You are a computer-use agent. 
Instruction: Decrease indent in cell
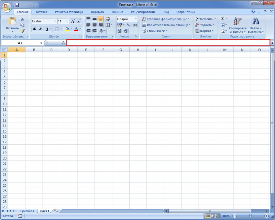(88, 31)
